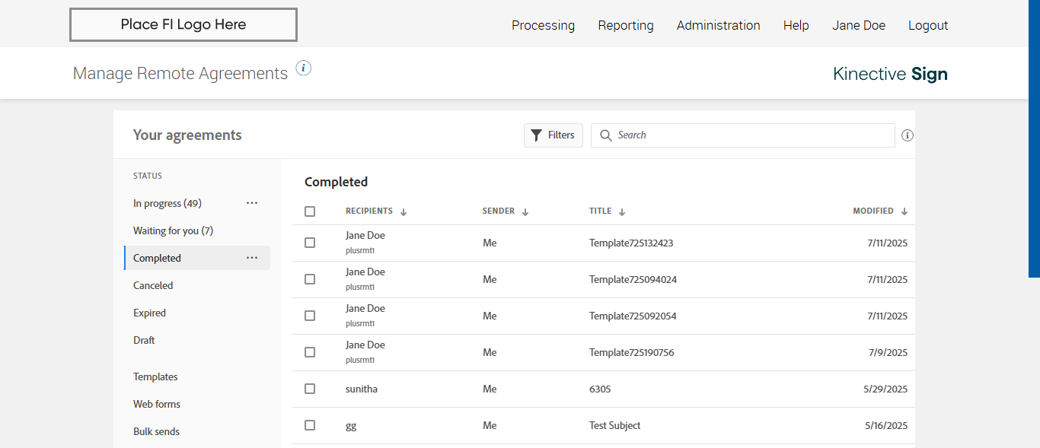Open the Administration menu
The height and width of the screenshot is (448, 1040).
[x=718, y=25]
